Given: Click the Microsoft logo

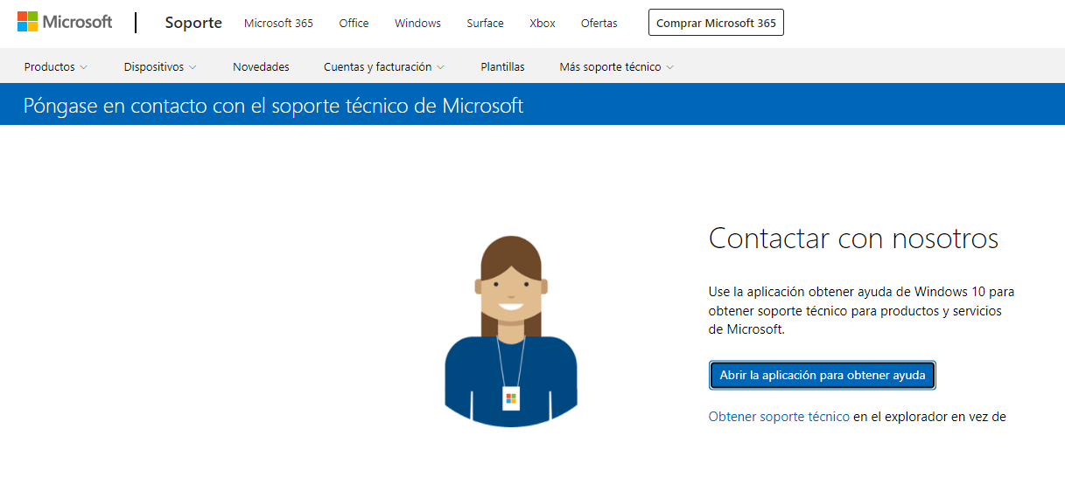Looking at the screenshot, I should (65, 22).
